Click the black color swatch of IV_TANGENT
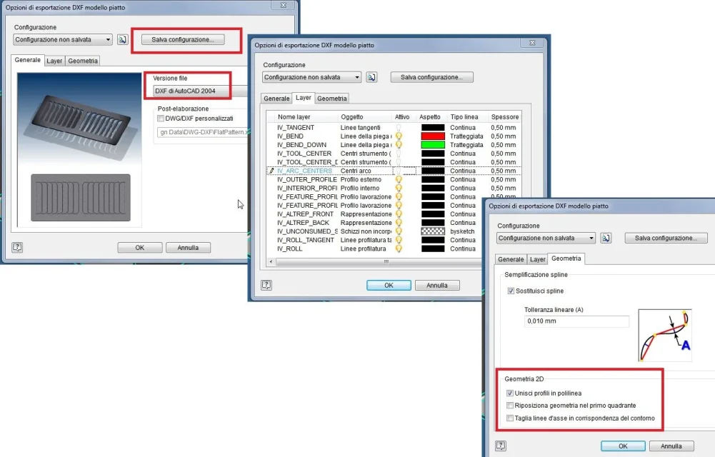This screenshot has width=715, height=457. (x=433, y=128)
